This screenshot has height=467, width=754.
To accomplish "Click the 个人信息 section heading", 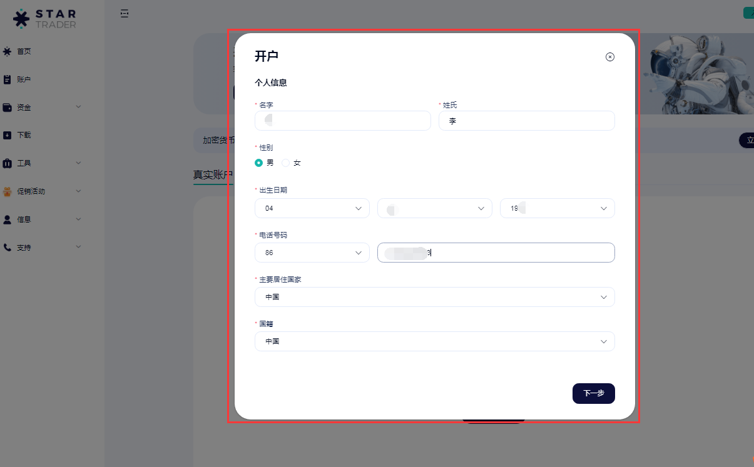I will pos(271,83).
